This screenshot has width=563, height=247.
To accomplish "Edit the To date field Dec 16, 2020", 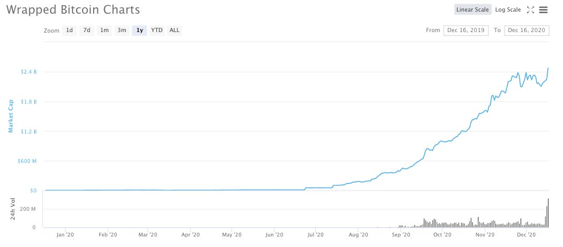I will click(527, 30).
